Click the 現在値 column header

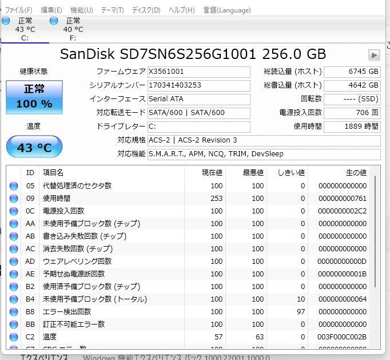[205, 172]
